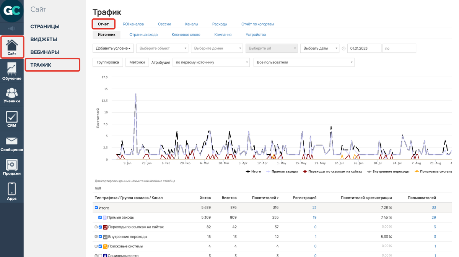
Task: Open ТРАФИК in the Сайт menu
Action: [52, 65]
